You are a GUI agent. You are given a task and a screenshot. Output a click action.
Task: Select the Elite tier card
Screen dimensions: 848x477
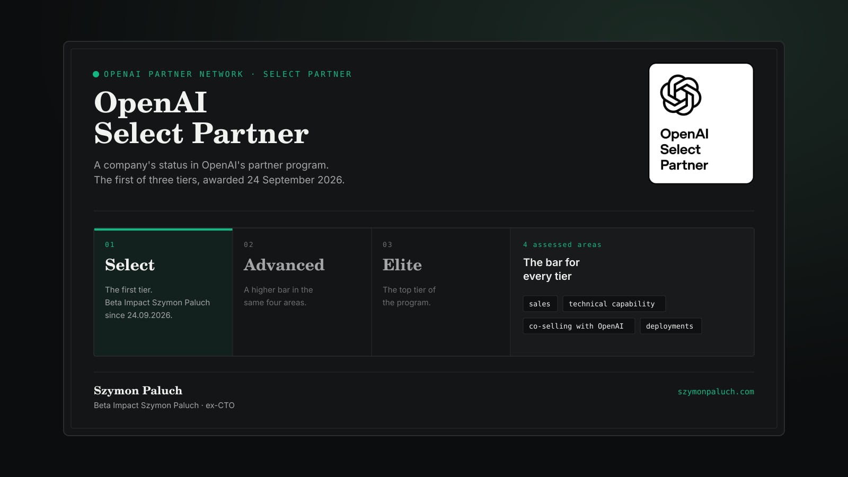441,292
